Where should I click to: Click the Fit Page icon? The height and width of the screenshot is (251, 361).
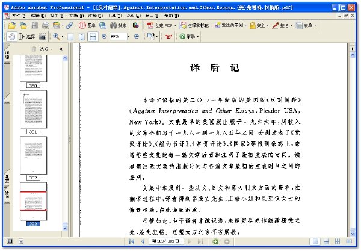(x=82, y=37)
